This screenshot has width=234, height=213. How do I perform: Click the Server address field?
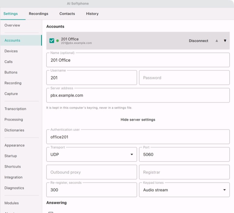pyautogui.click(x=138, y=95)
